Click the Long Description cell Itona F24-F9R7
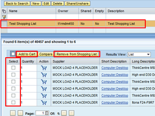This screenshot has height=116, width=155. [143, 102]
